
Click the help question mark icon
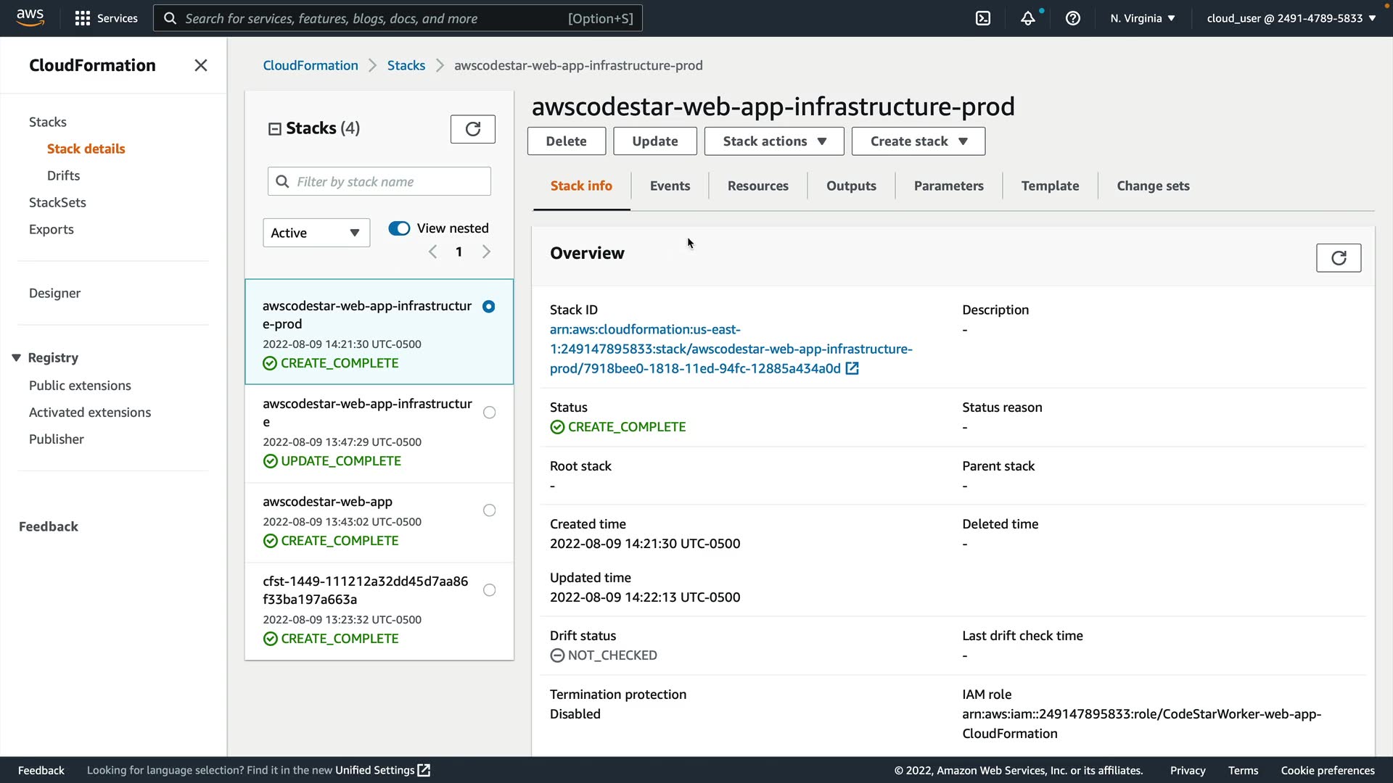pyautogui.click(x=1073, y=18)
